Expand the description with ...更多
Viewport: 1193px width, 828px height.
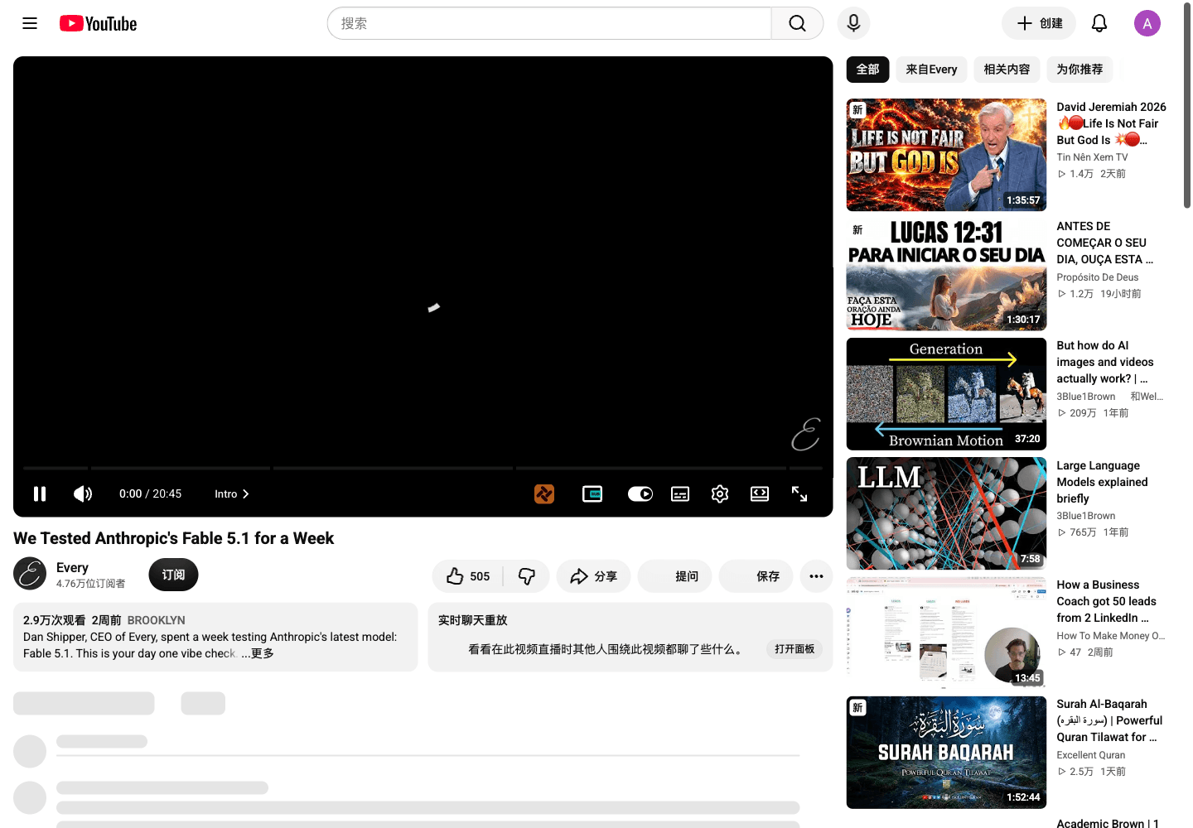258,653
